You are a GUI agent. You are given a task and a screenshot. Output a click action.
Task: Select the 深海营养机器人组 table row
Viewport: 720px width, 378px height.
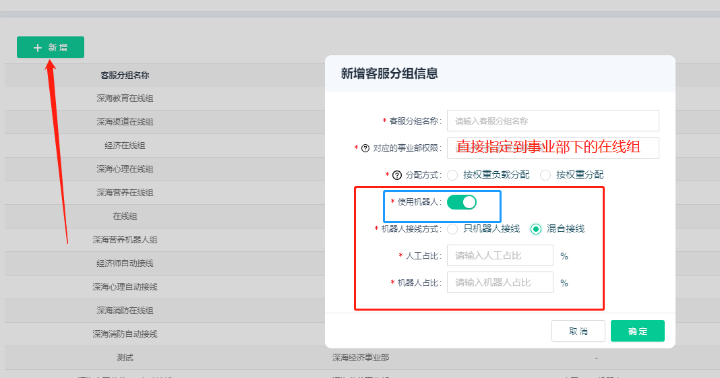(x=125, y=240)
